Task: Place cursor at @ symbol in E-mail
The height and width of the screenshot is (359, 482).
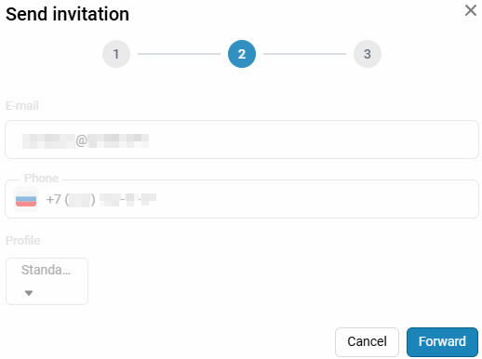Action: pos(81,140)
